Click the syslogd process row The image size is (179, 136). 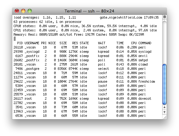82,52
